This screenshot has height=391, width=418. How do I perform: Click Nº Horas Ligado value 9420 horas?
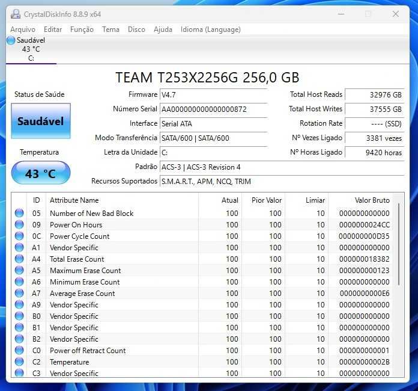coord(374,153)
